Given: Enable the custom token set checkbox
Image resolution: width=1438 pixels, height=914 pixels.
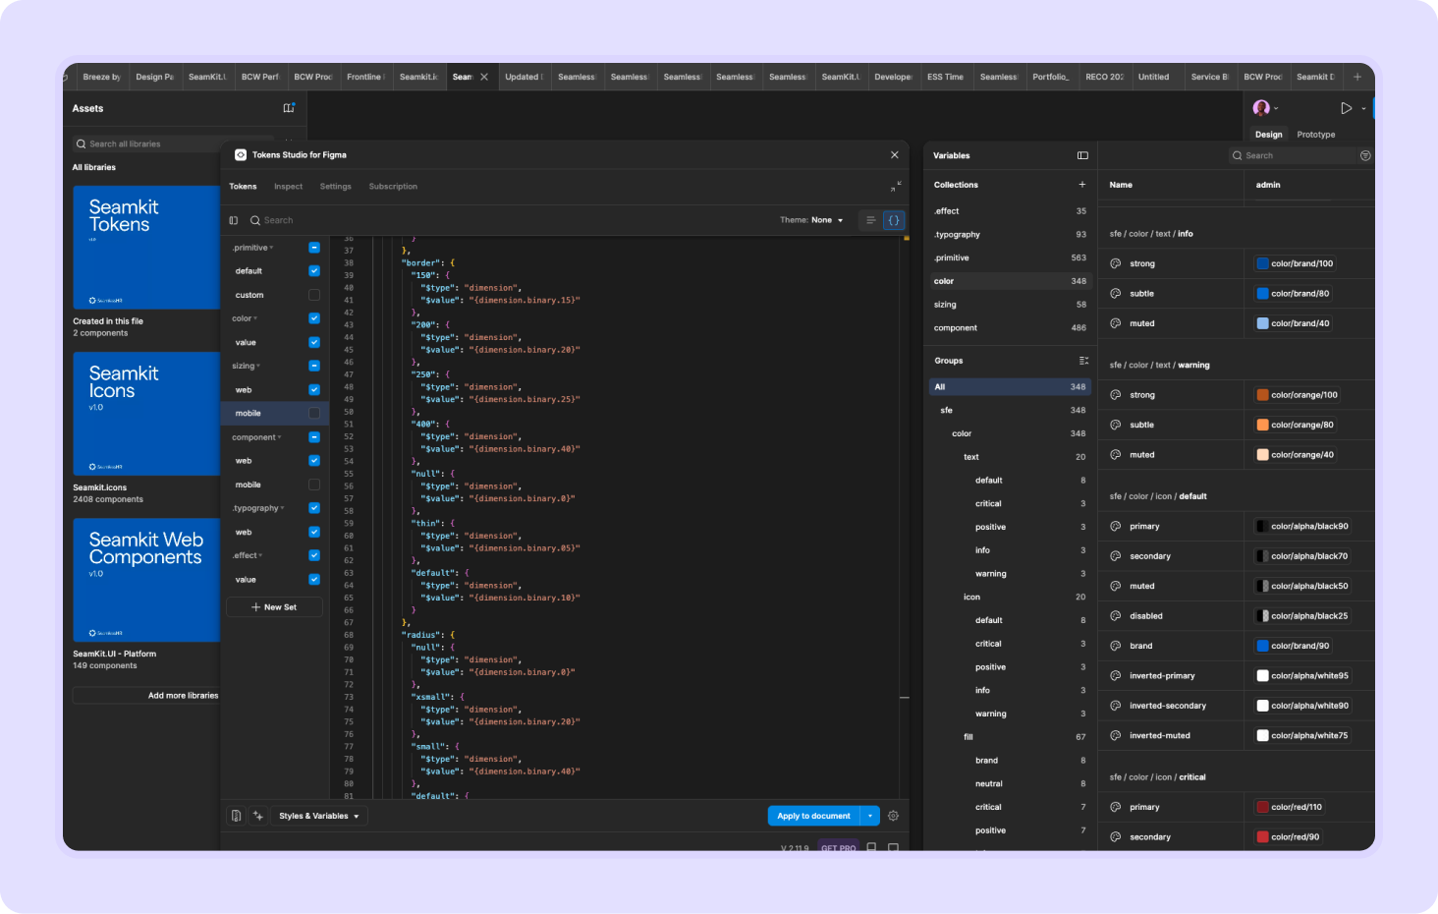Looking at the screenshot, I should [x=314, y=295].
